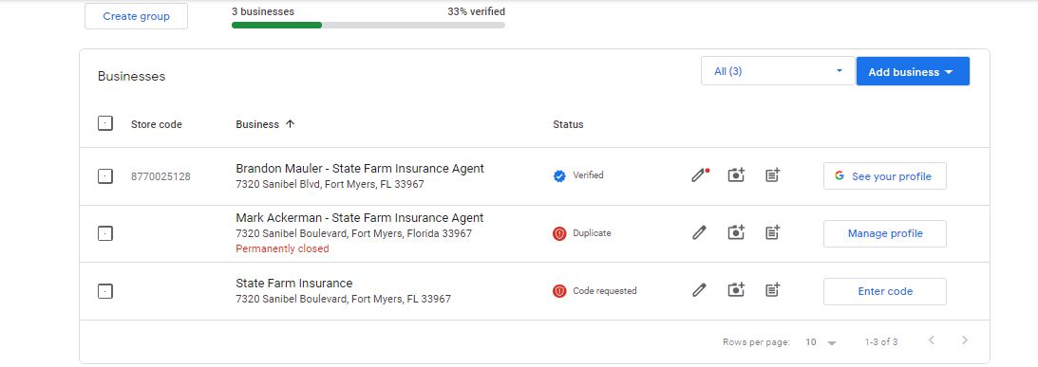This screenshot has width=1038, height=367.
Task: Add photo to Mark Ackerman listing
Action: [735, 232]
